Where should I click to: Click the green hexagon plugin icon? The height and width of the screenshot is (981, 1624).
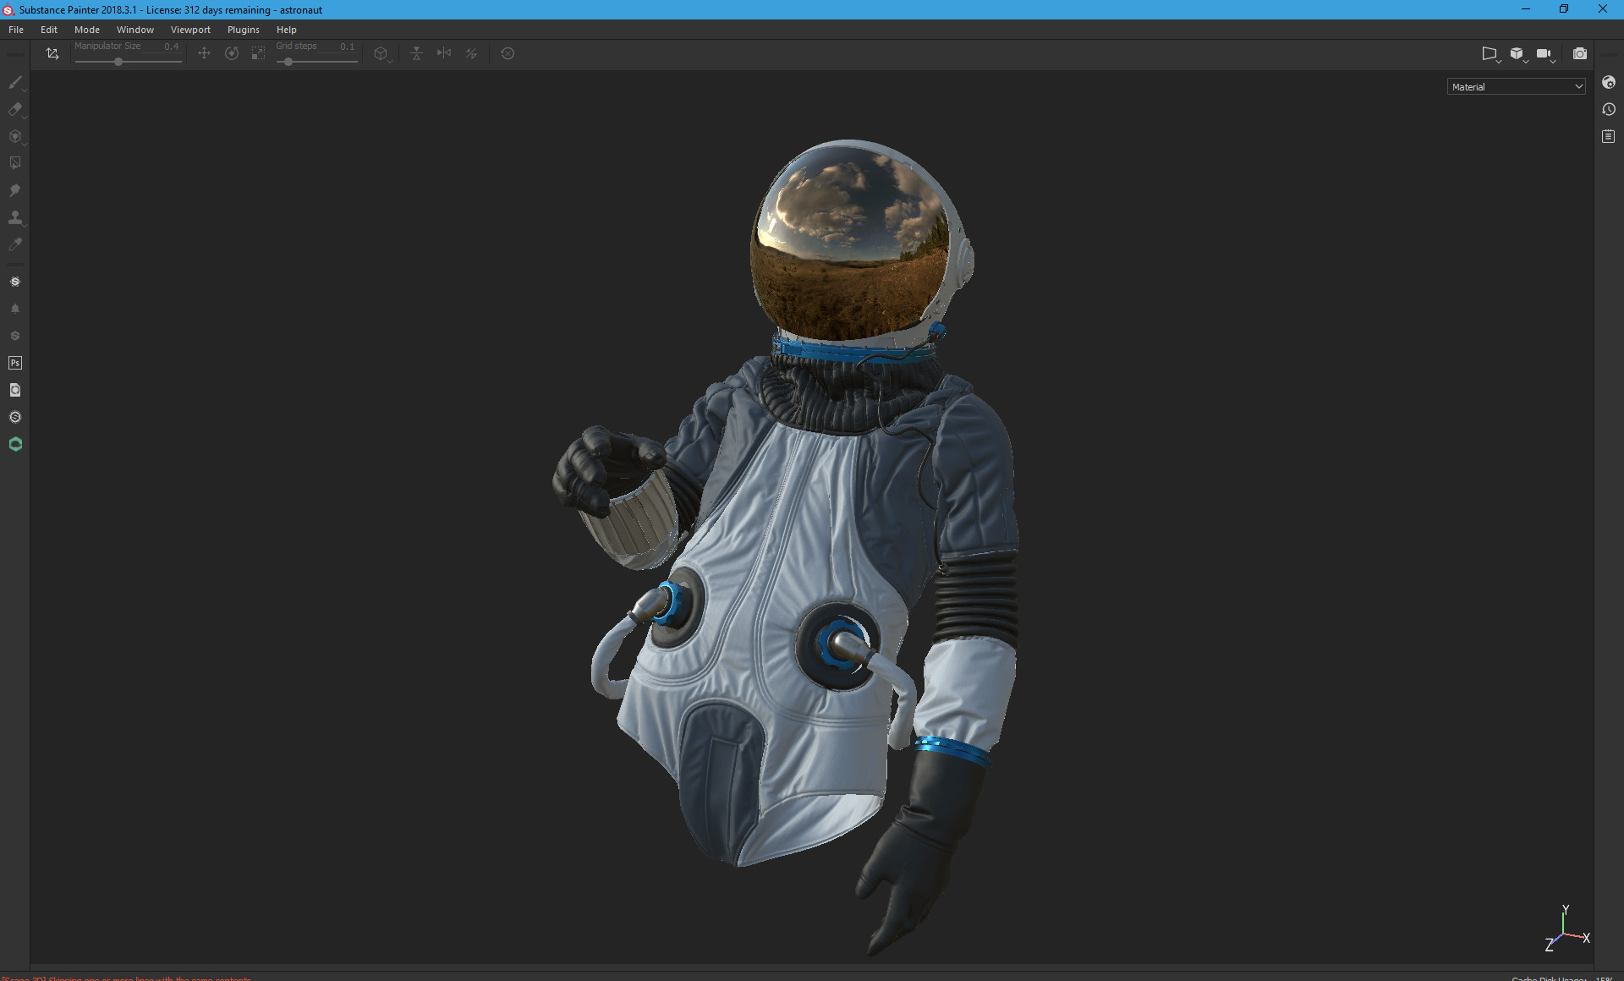[x=15, y=444]
